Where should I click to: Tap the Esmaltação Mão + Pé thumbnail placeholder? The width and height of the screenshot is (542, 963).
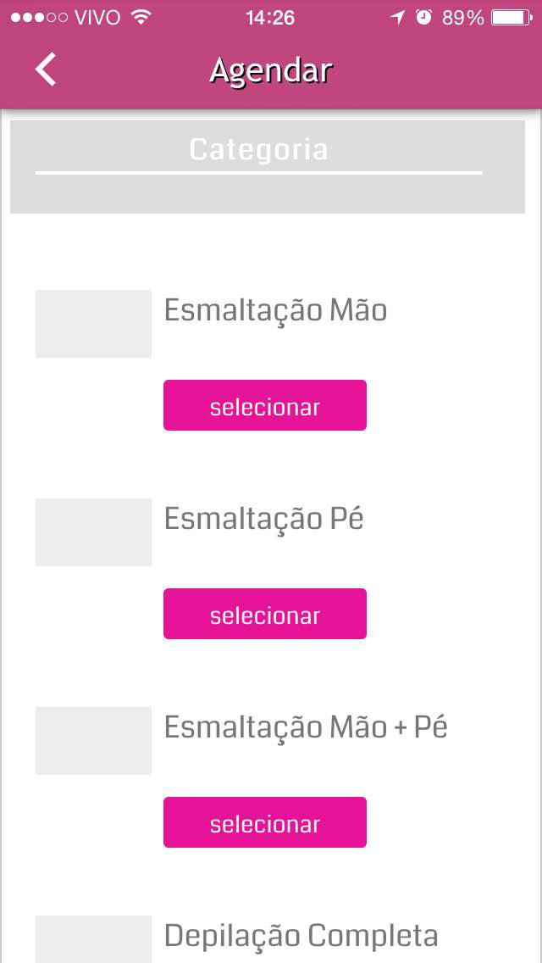pos(93,740)
